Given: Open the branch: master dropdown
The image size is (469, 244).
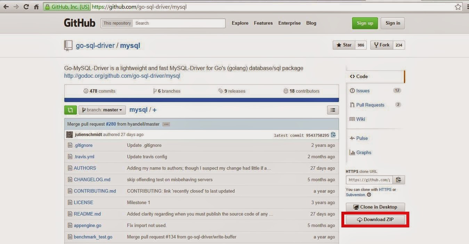Looking at the screenshot, I should click(102, 110).
